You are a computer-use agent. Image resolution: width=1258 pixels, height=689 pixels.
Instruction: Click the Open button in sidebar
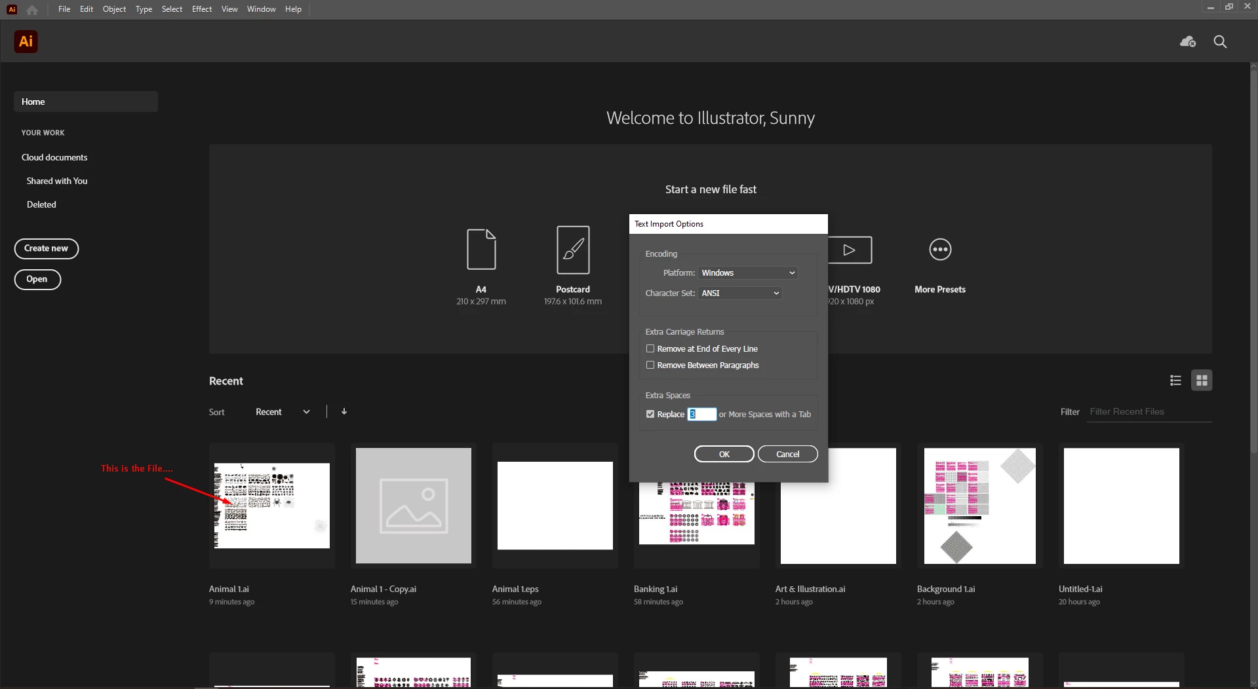click(37, 279)
